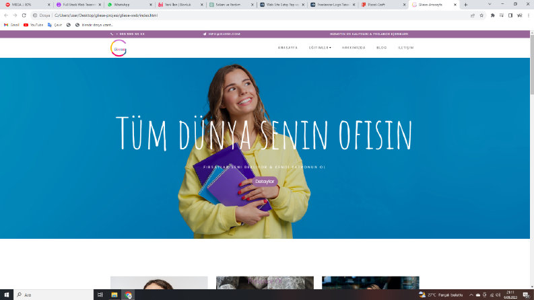
Task: Click the address bar URL field
Action: (x=252, y=15)
